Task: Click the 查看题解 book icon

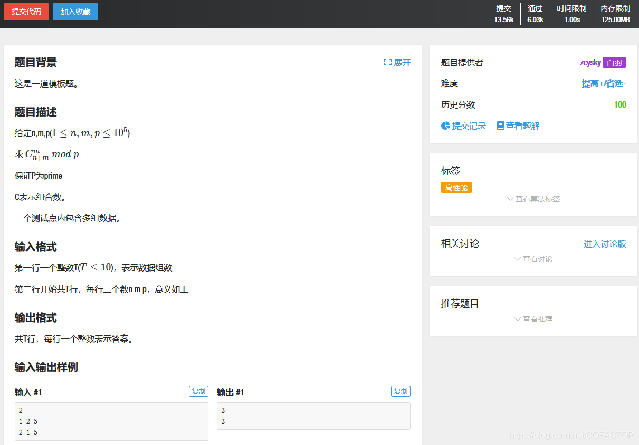Action: pos(501,125)
